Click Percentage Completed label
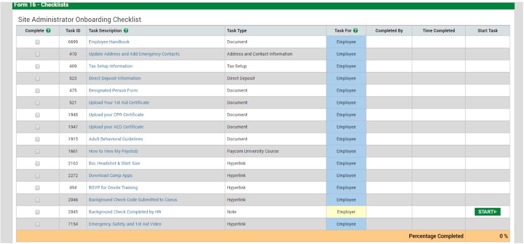This screenshot has height=244, width=524. [x=436, y=236]
